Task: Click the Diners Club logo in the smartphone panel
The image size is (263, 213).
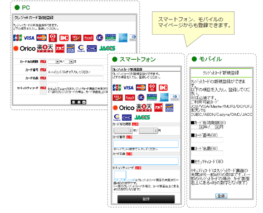Action: (175, 98)
